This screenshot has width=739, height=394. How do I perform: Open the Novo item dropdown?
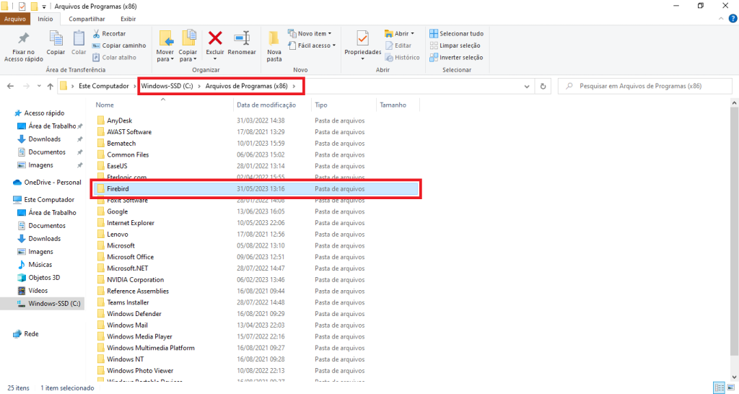click(x=310, y=33)
